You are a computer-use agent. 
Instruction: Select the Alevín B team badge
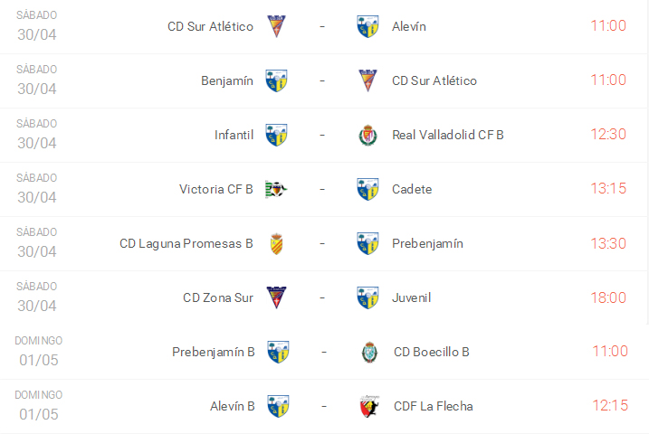pyautogui.click(x=277, y=406)
